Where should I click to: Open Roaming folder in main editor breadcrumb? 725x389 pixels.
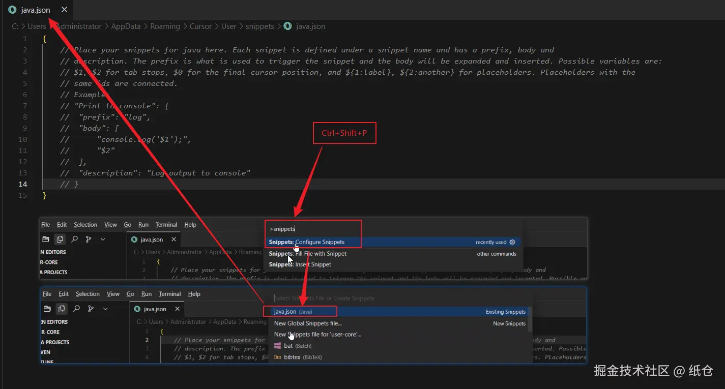coord(165,26)
